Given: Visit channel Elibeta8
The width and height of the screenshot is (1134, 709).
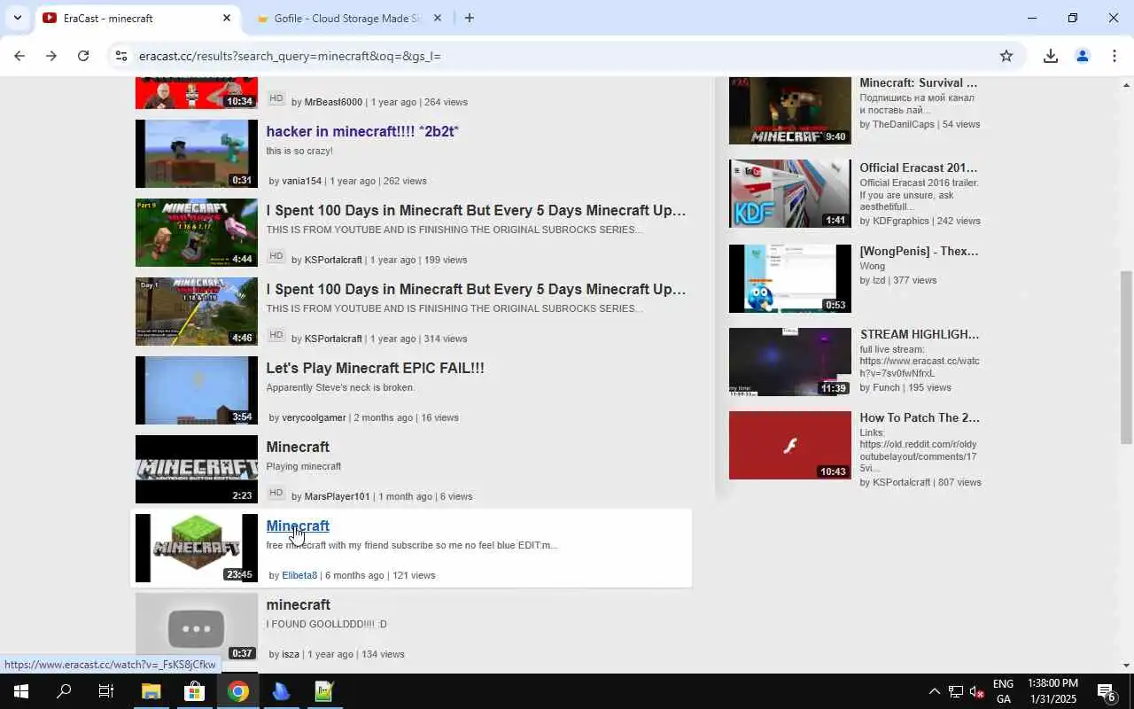Looking at the screenshot, I should (299, 575).
